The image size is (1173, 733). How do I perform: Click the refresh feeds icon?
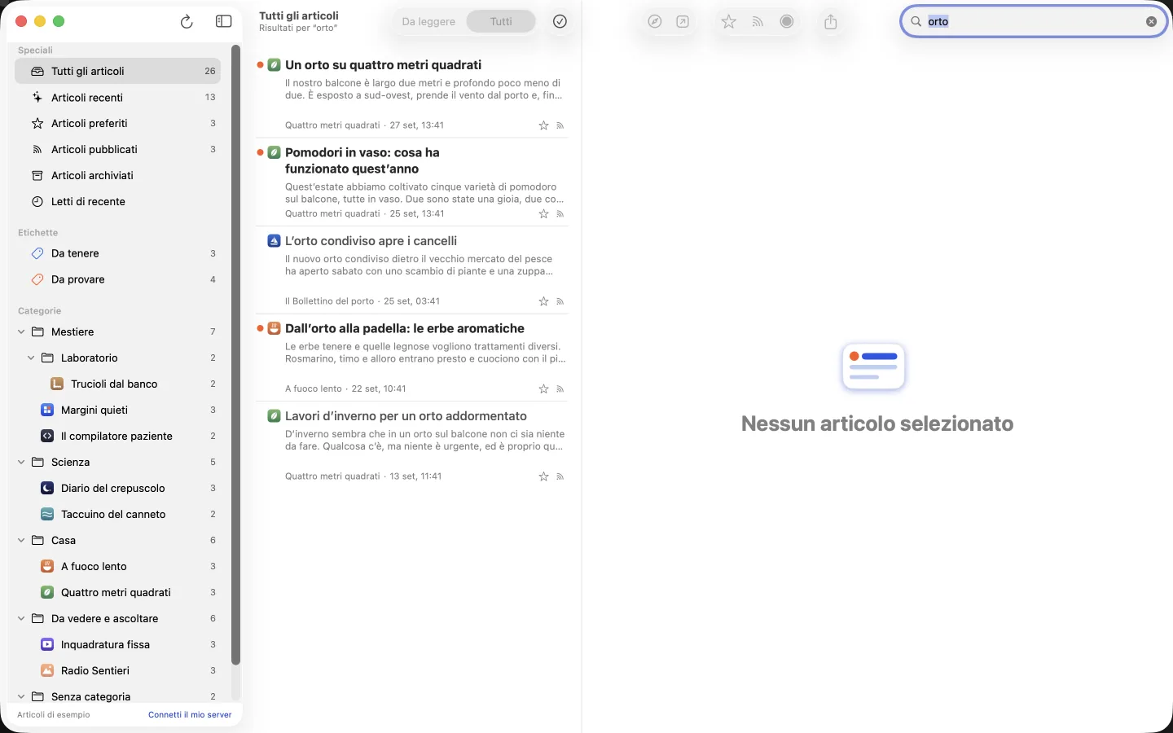tap(187, 22)
